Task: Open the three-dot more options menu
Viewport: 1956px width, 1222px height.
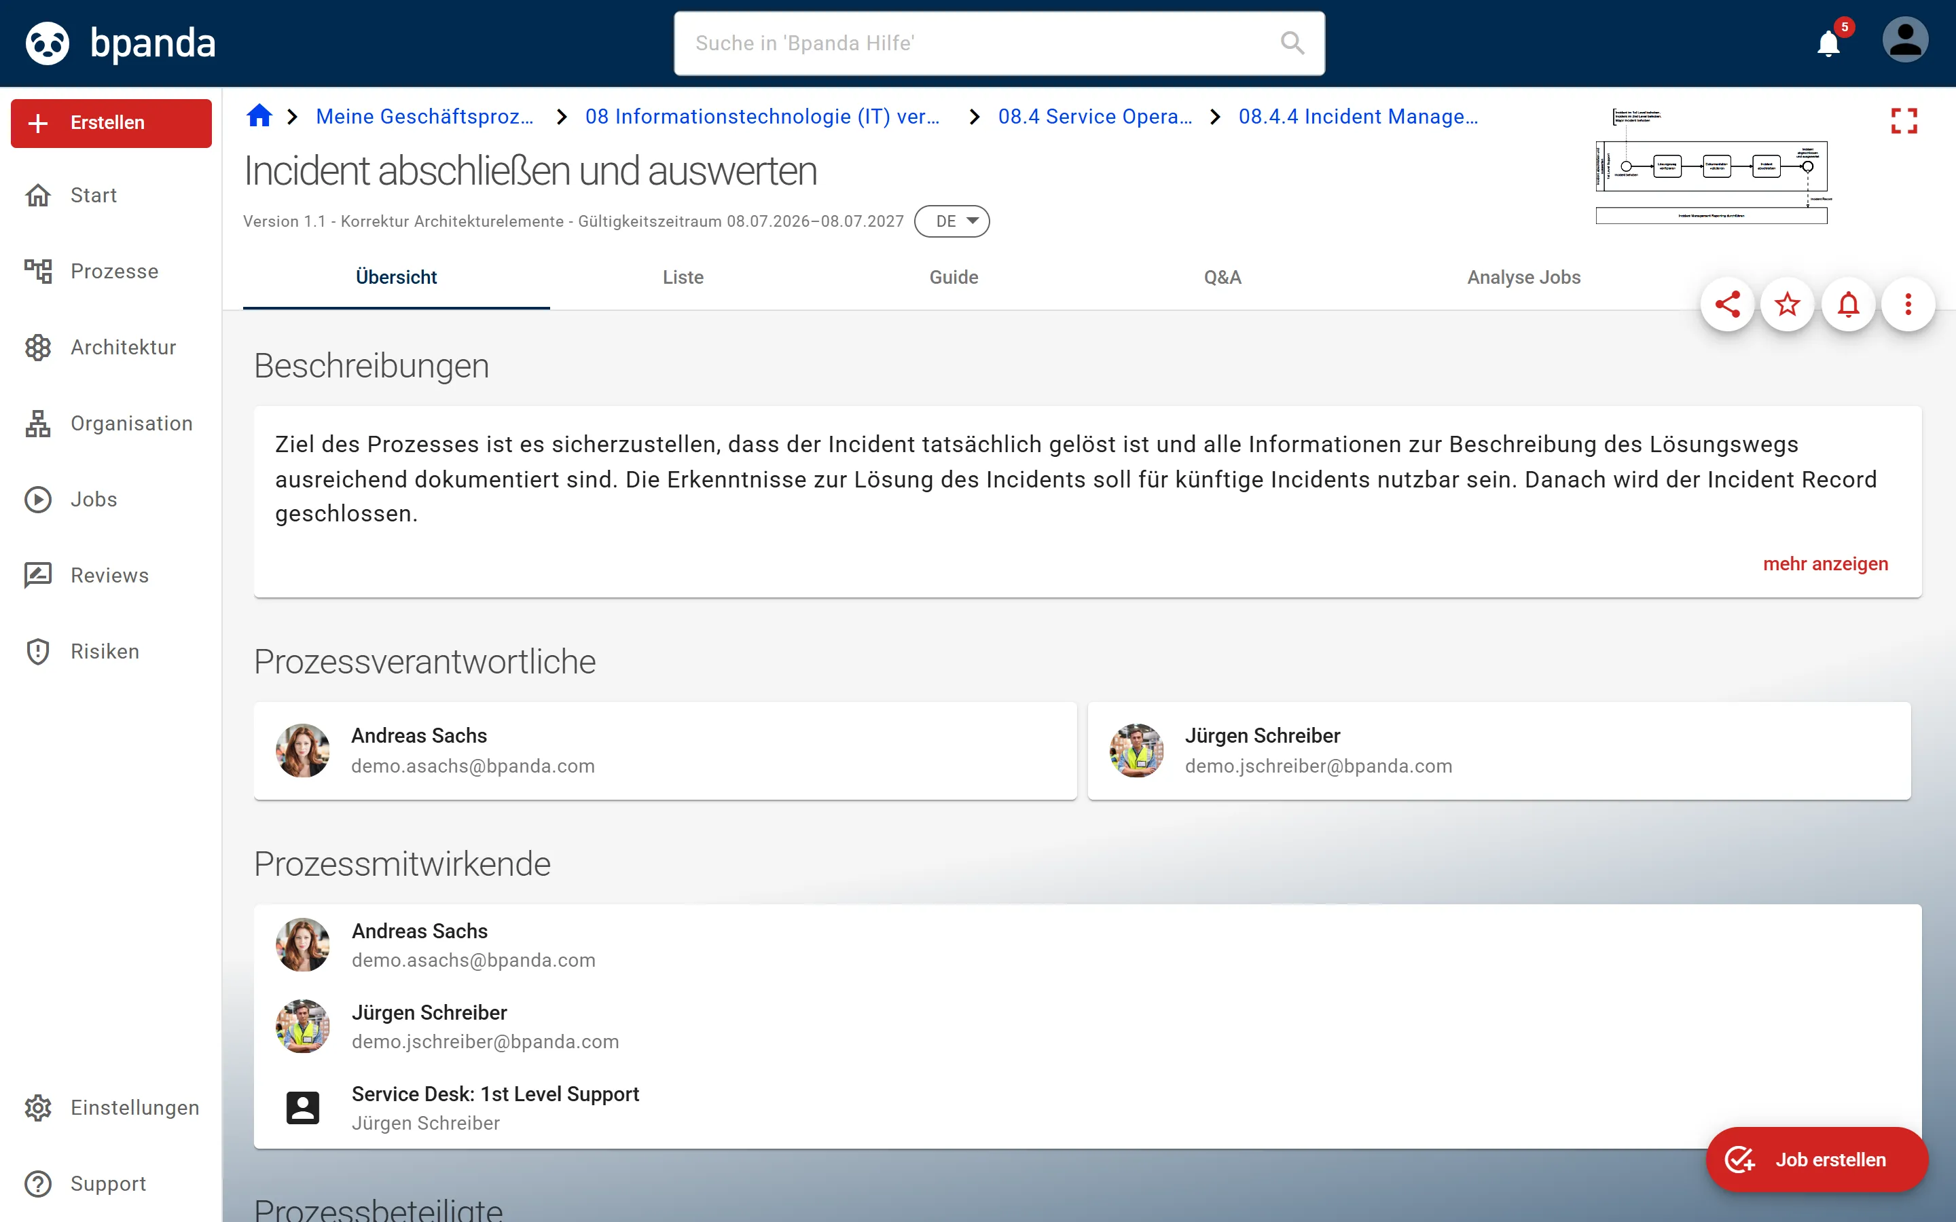Action: point(1908,305)
